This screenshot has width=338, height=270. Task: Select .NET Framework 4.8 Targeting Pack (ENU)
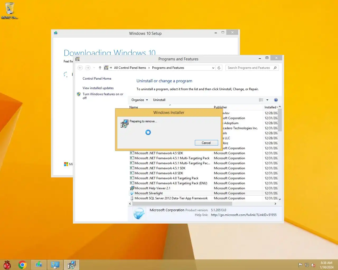[x=171, y=183]
